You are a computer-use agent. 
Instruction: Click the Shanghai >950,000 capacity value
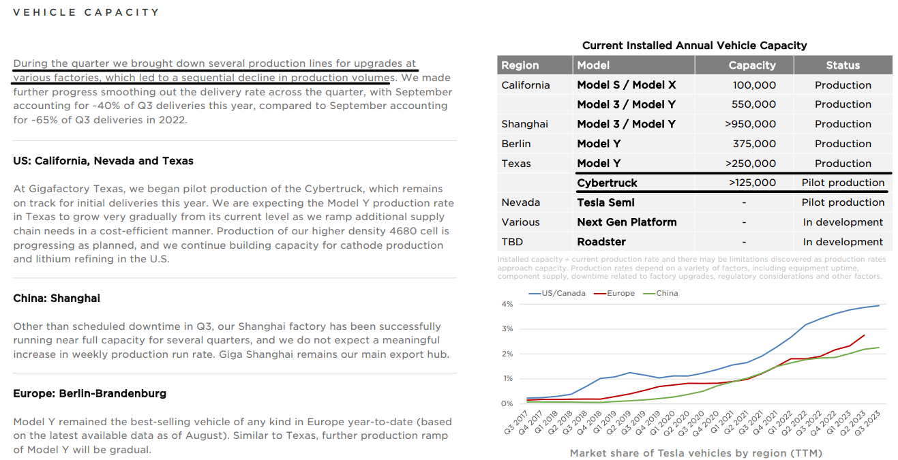(x=750, y=124)
